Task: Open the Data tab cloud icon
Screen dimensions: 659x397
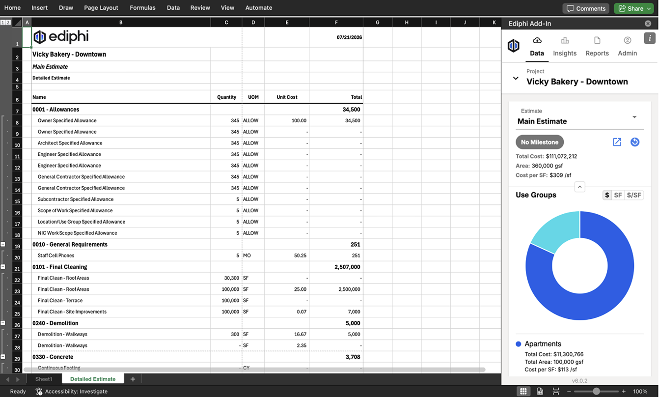Action: pyautogui.click(x=537, y=40)
